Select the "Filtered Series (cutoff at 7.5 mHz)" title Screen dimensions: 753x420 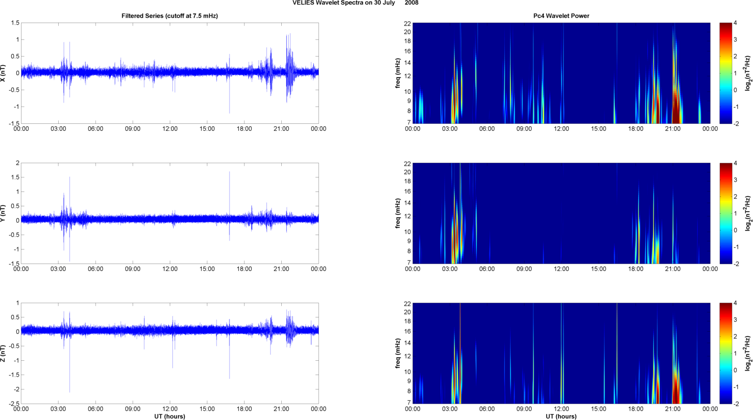170,16
